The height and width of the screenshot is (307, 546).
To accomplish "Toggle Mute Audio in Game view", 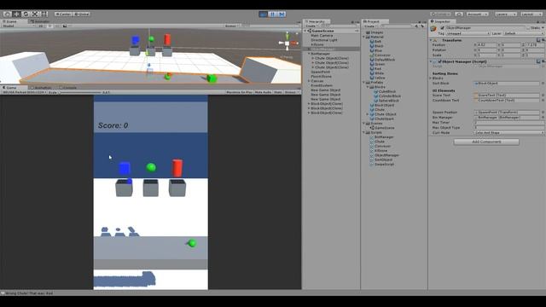I will (x=263, y=92).
